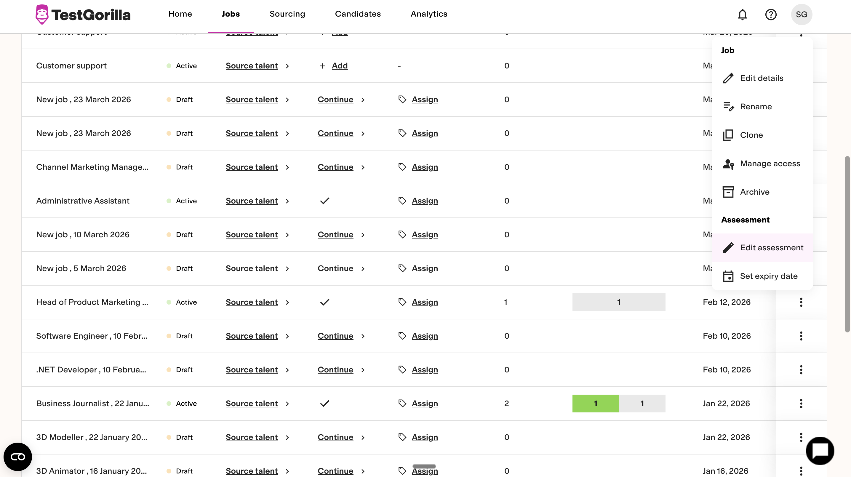The height and width of the screenshot is (477, 851).
Task: Choose Clone from the menu
Action: [762, 135]
